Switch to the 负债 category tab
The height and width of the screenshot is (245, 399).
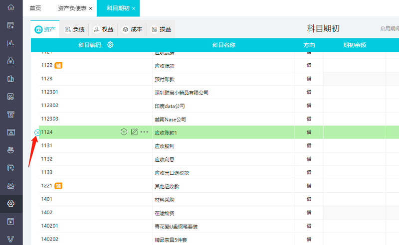point(74,29)
